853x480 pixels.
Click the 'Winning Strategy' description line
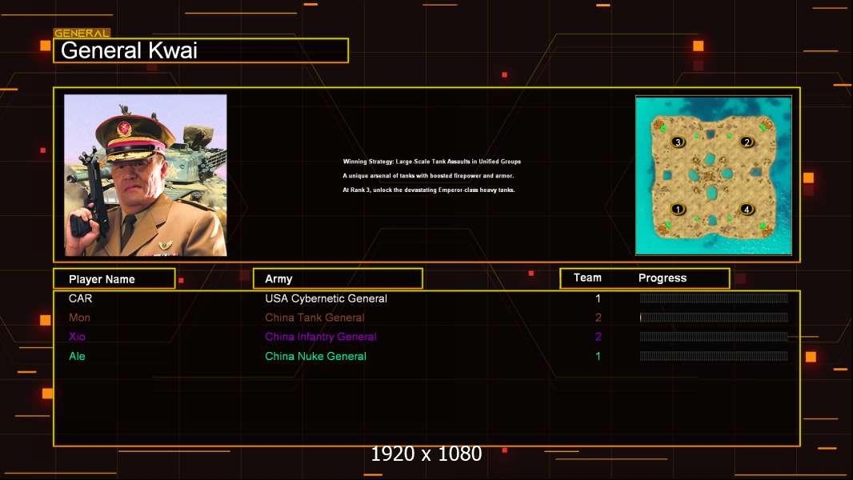431,162
